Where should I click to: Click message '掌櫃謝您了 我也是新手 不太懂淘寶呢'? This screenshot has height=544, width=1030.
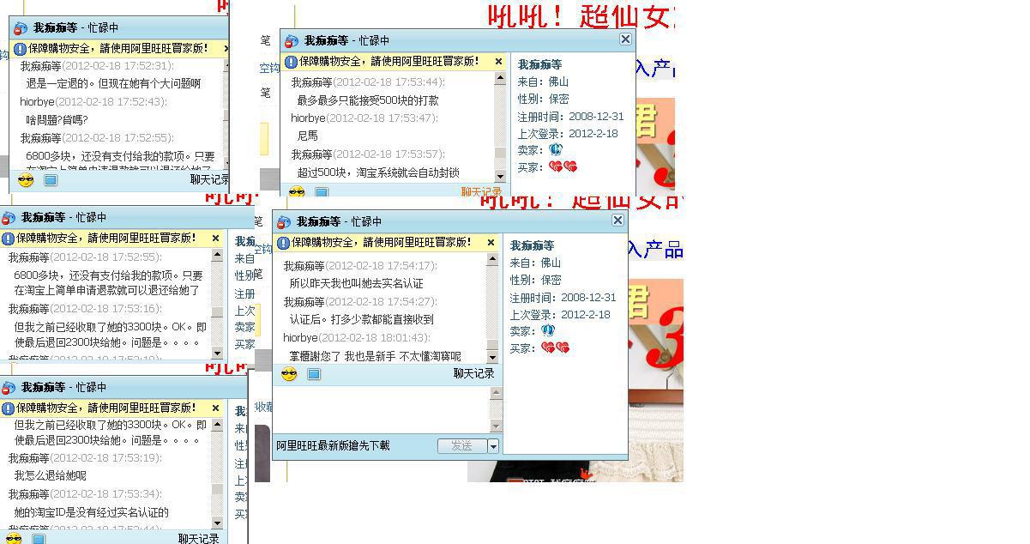[375, 356]
